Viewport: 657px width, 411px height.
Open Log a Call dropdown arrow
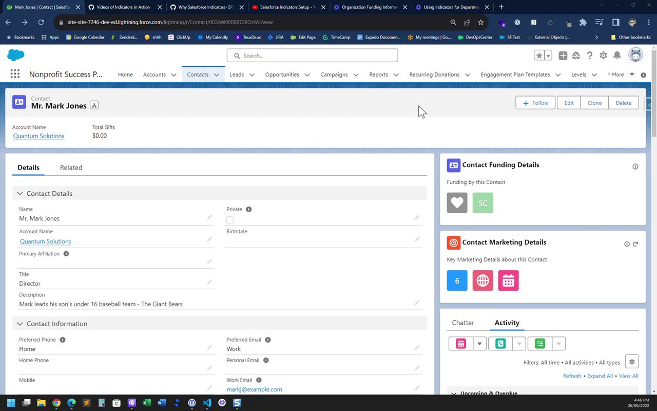519,344
